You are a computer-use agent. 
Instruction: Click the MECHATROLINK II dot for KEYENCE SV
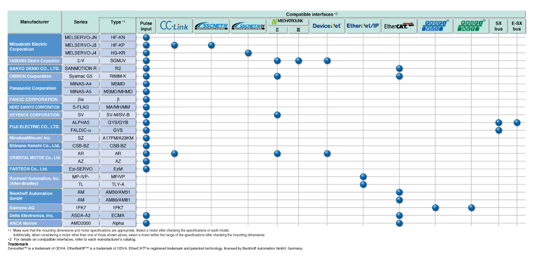pyautogui.click(x=277, y=115)
